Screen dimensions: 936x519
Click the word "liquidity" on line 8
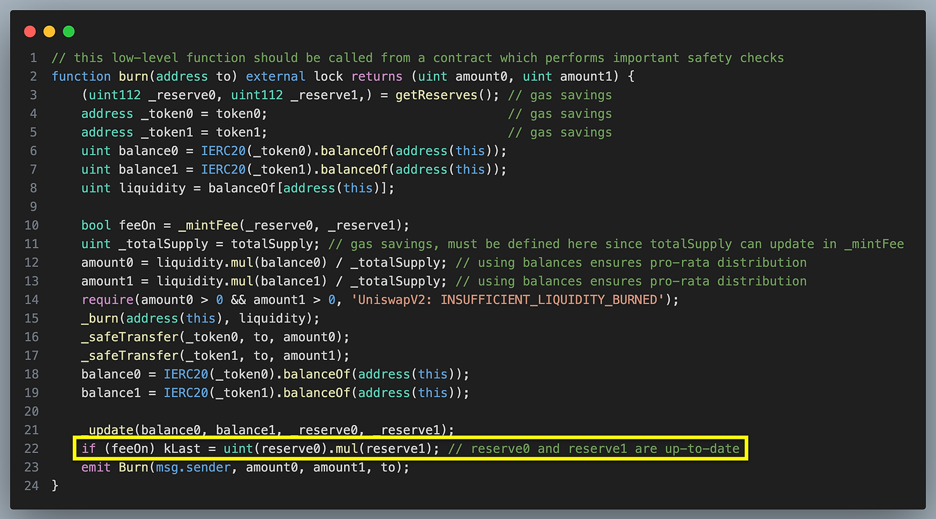point(152,188)
